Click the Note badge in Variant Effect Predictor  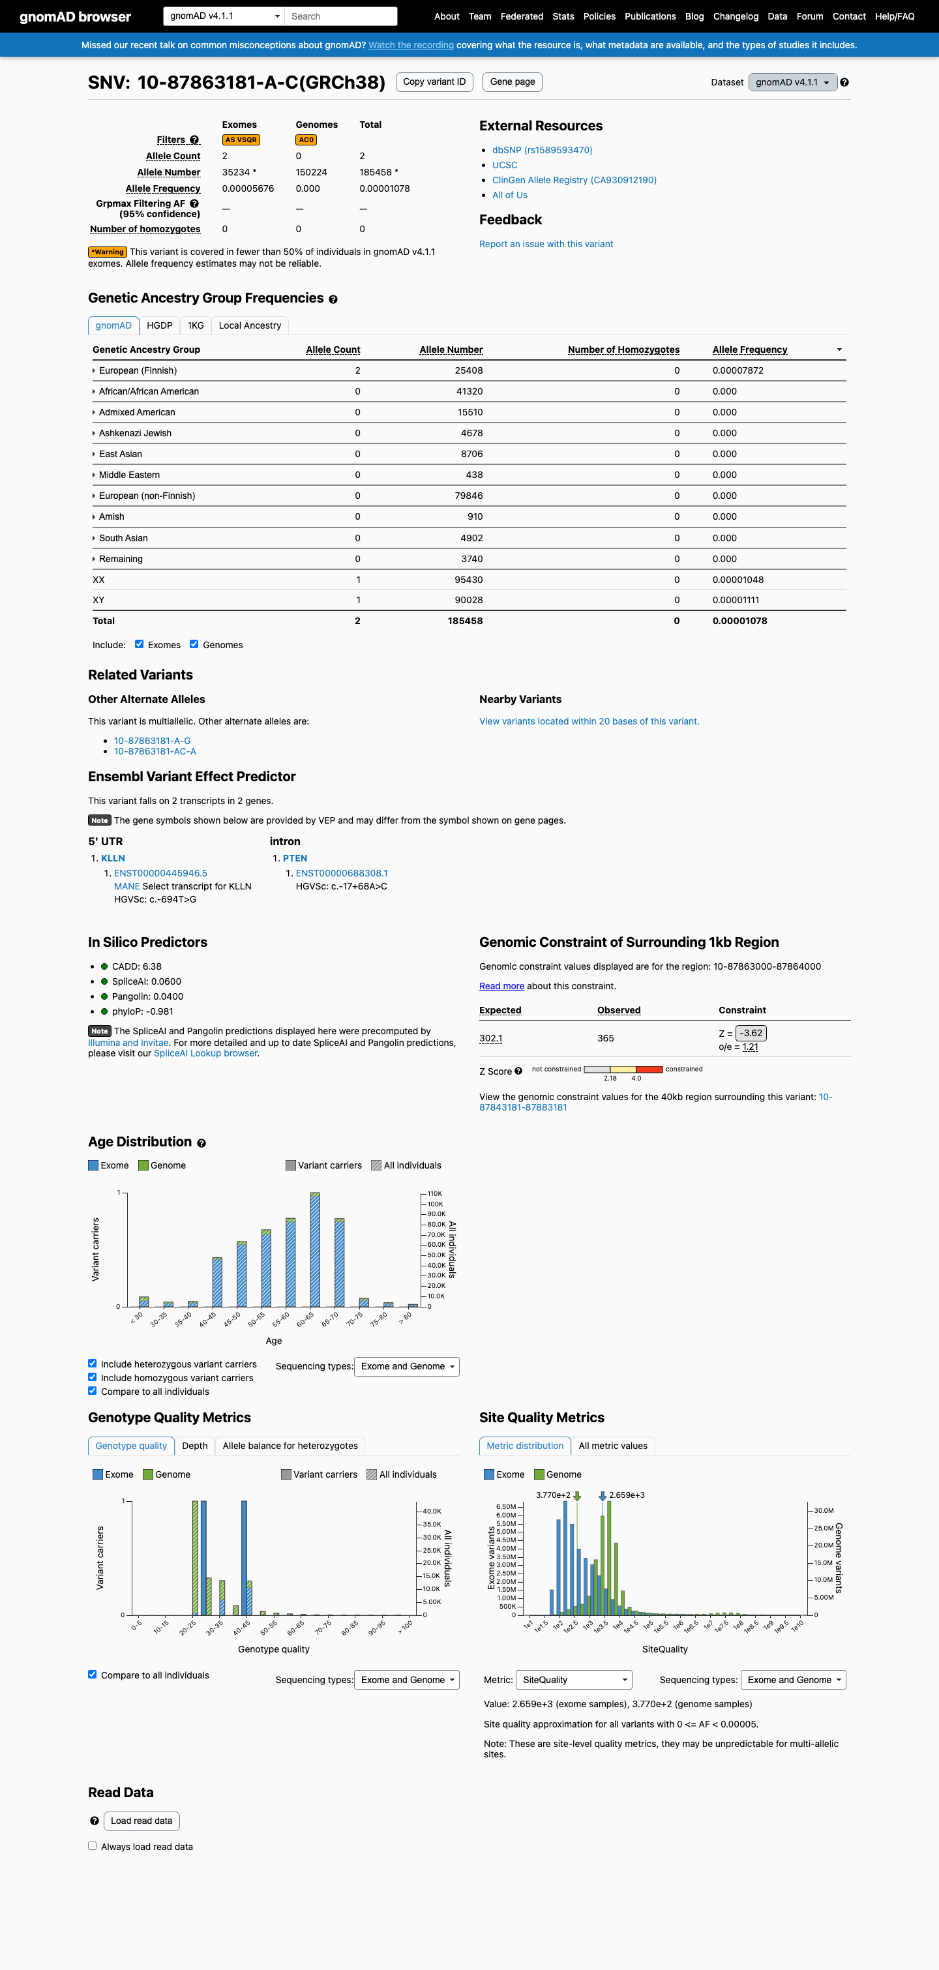(x=99, y=820)
